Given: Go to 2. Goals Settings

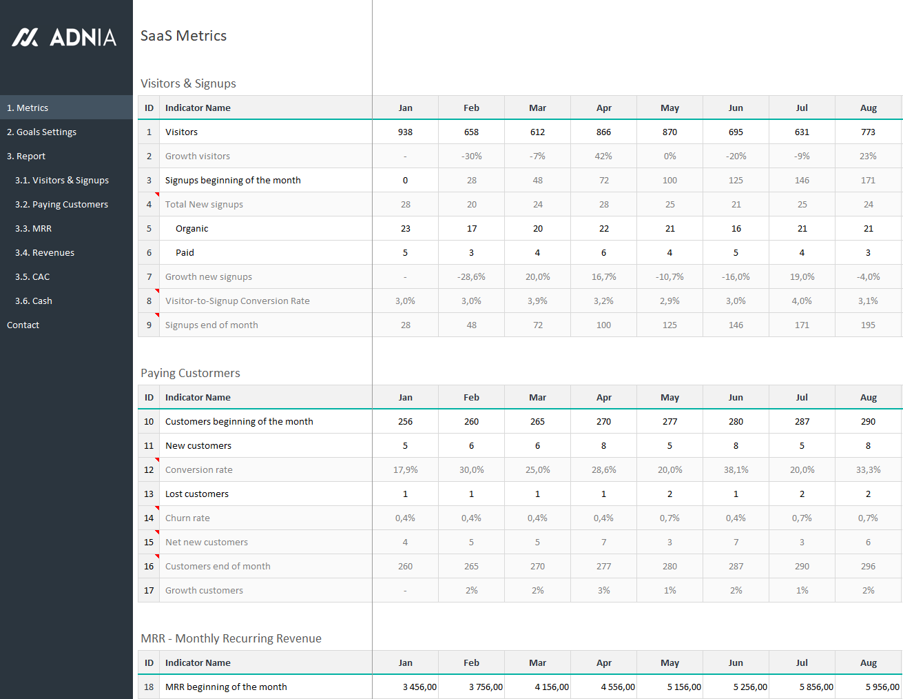Looking at the screenshot, I should pos(41,132).
